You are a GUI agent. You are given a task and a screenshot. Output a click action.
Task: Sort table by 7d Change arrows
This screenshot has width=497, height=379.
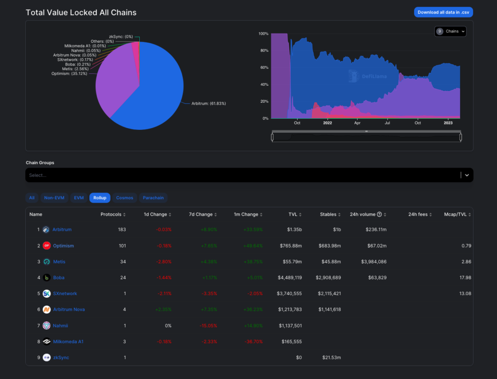(215, 215)
